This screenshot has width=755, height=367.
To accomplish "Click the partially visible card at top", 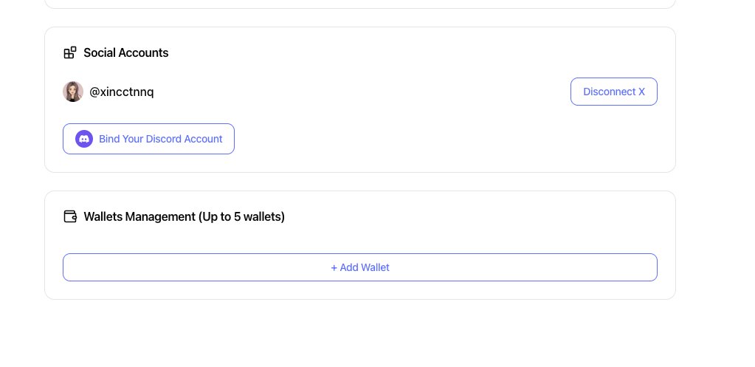I will (x=359, y=4).
